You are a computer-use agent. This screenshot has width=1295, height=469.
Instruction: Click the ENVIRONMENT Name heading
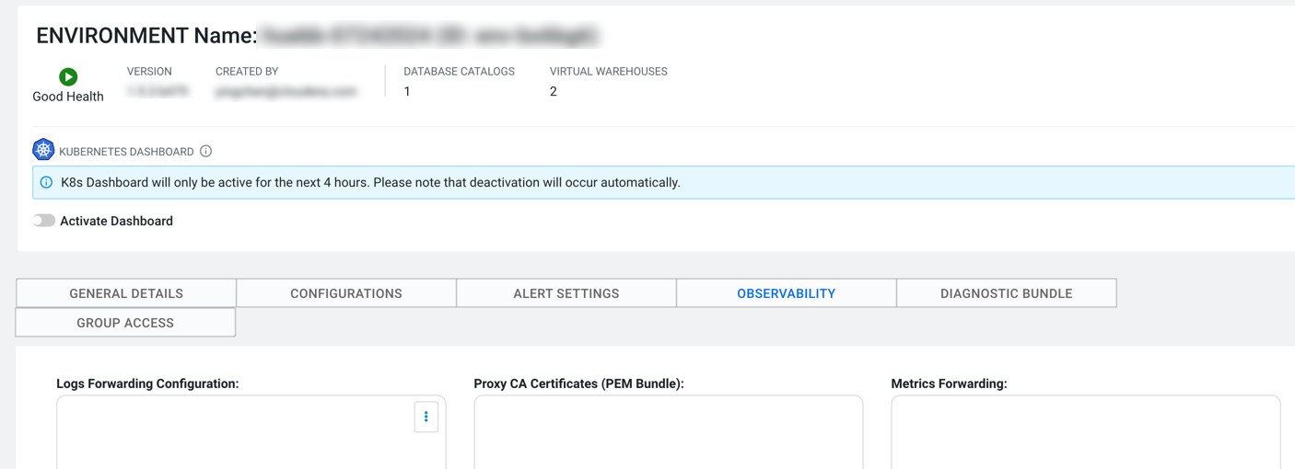(146, 36)
